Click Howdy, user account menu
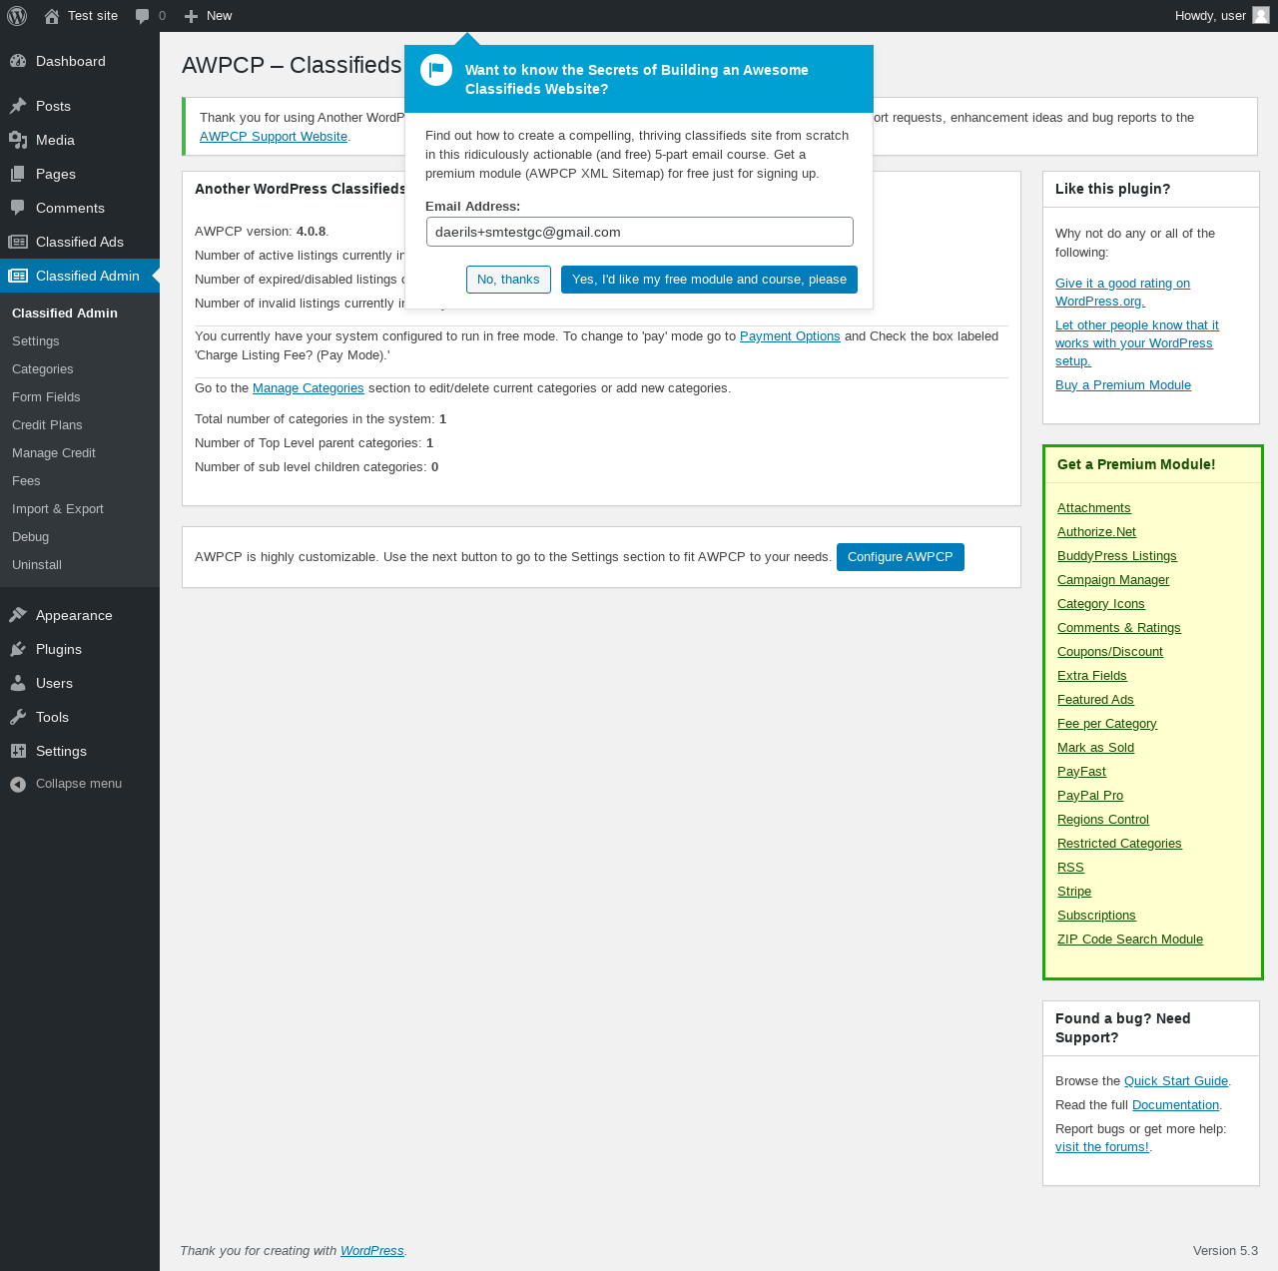This screenshot has width=1278, height=1271. coord(1222,16)
